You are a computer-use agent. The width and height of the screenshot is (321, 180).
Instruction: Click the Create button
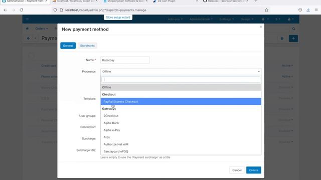click(253, 170)
